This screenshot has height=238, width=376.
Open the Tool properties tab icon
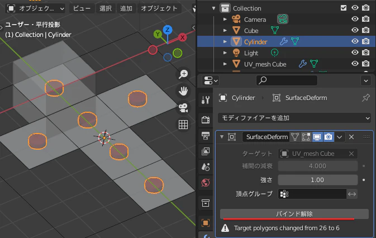pos(206,99)
